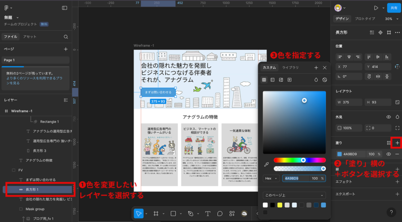Click the eyedropper in color picker
This screenshot has height=222, width=402.
point(266,164)
